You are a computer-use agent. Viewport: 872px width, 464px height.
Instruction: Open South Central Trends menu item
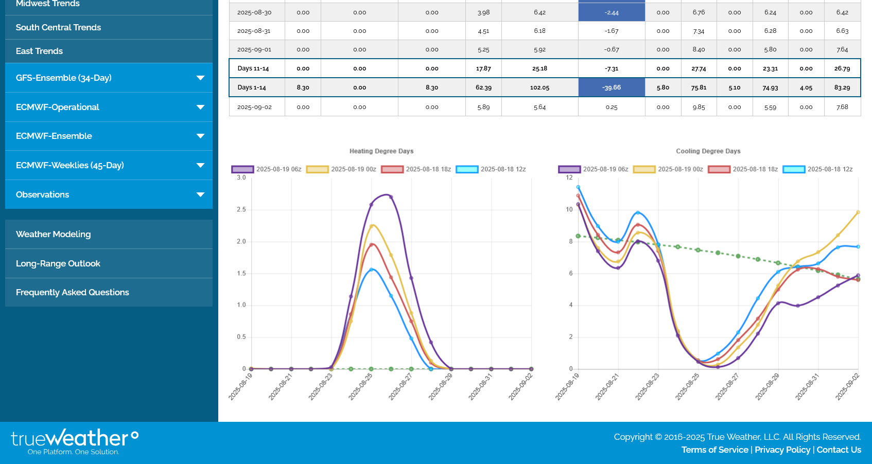[x=58, y=28]
